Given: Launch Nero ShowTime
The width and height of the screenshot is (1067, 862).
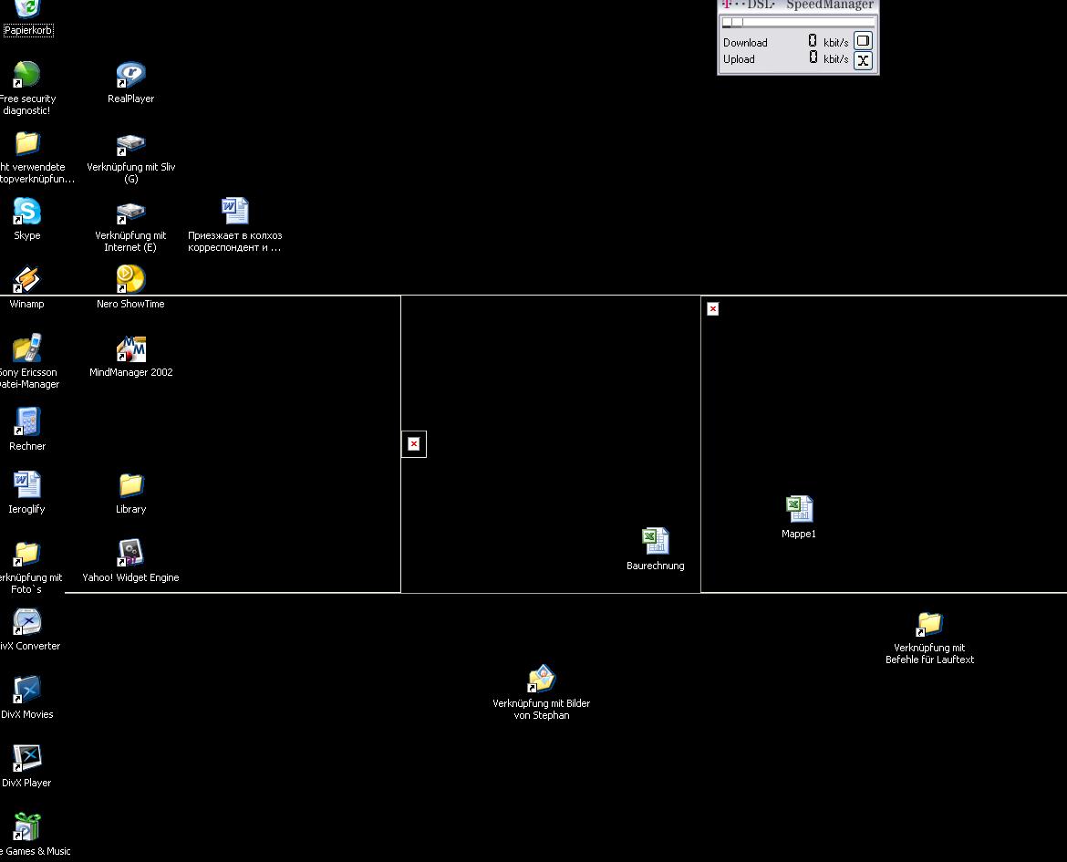Looking at the screenshot, I should coord(130,280).
